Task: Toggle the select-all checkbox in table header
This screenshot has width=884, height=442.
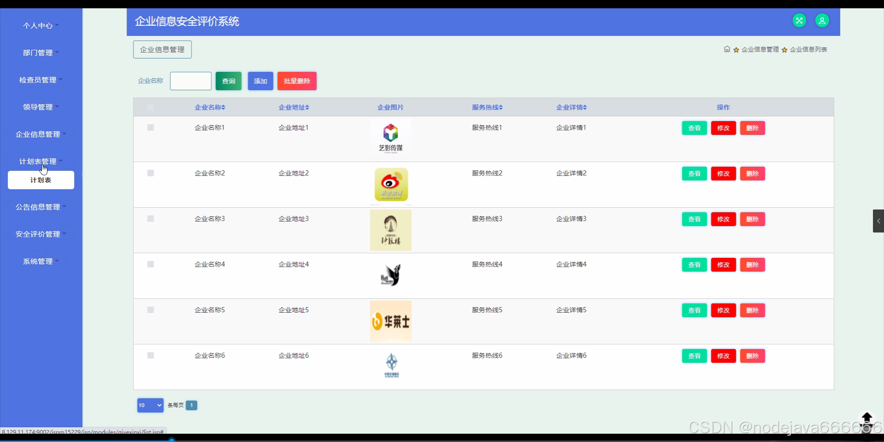Action: (x=151, y=107)
